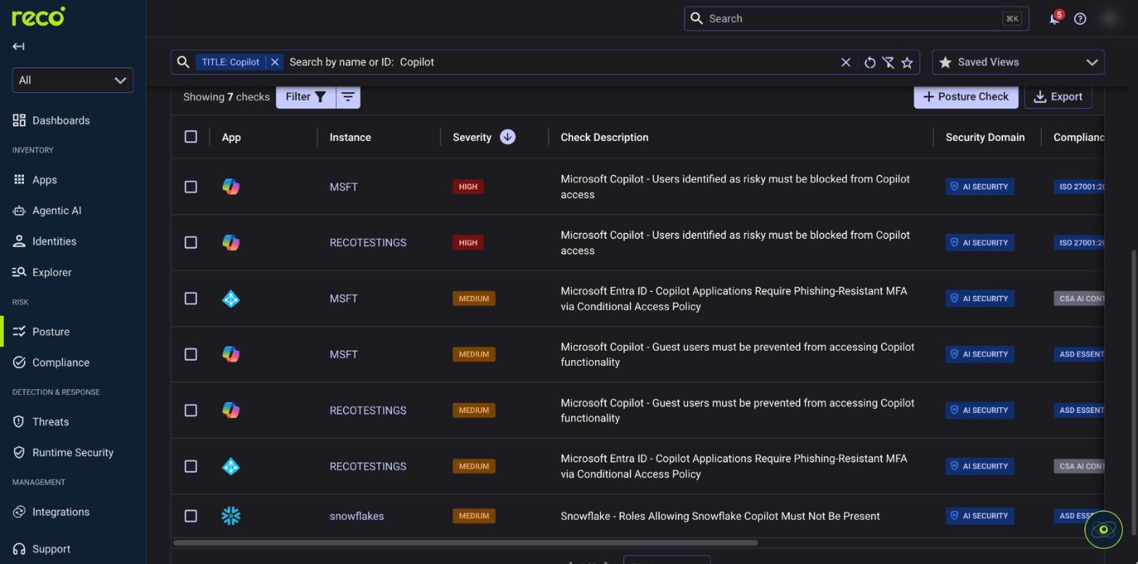Click the sort lines icon beside Filter

click(348, 97)
